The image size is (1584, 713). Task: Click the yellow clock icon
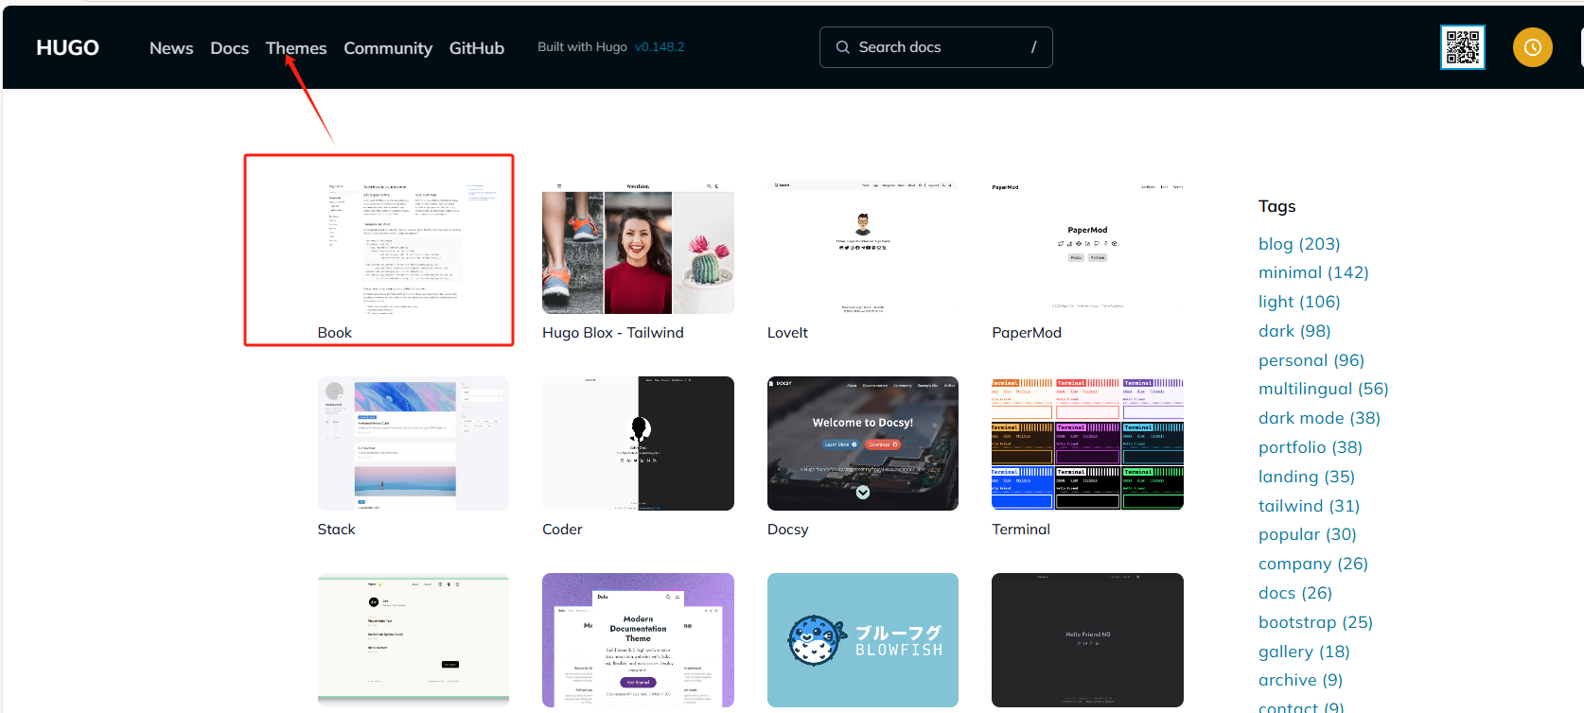(x=1533, y=47)
